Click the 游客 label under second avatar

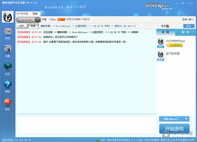161,60
